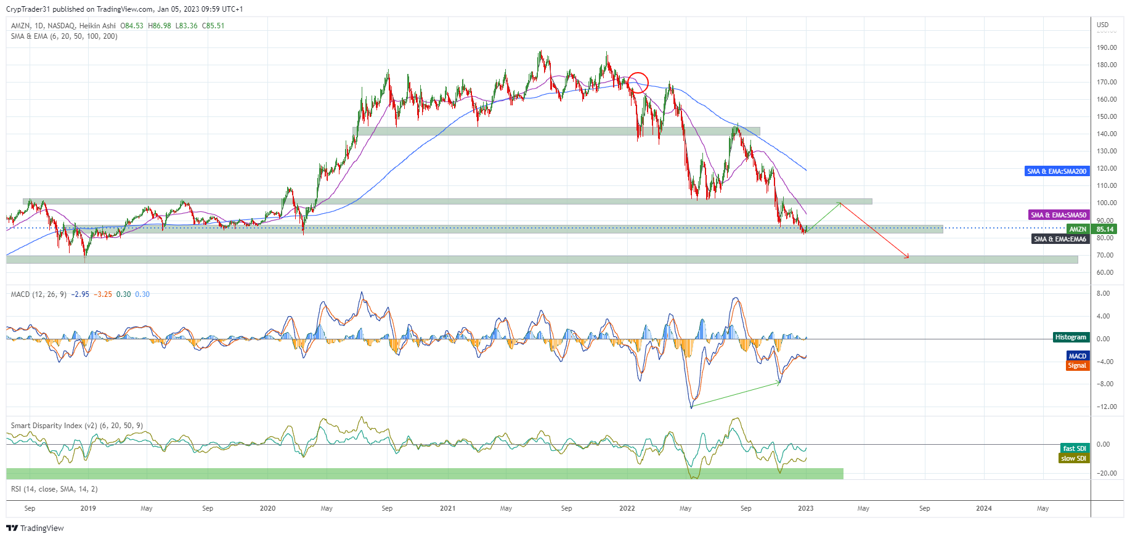Click the −20.00 tick on SDI axis
1130x539 pixels.
1107,473
